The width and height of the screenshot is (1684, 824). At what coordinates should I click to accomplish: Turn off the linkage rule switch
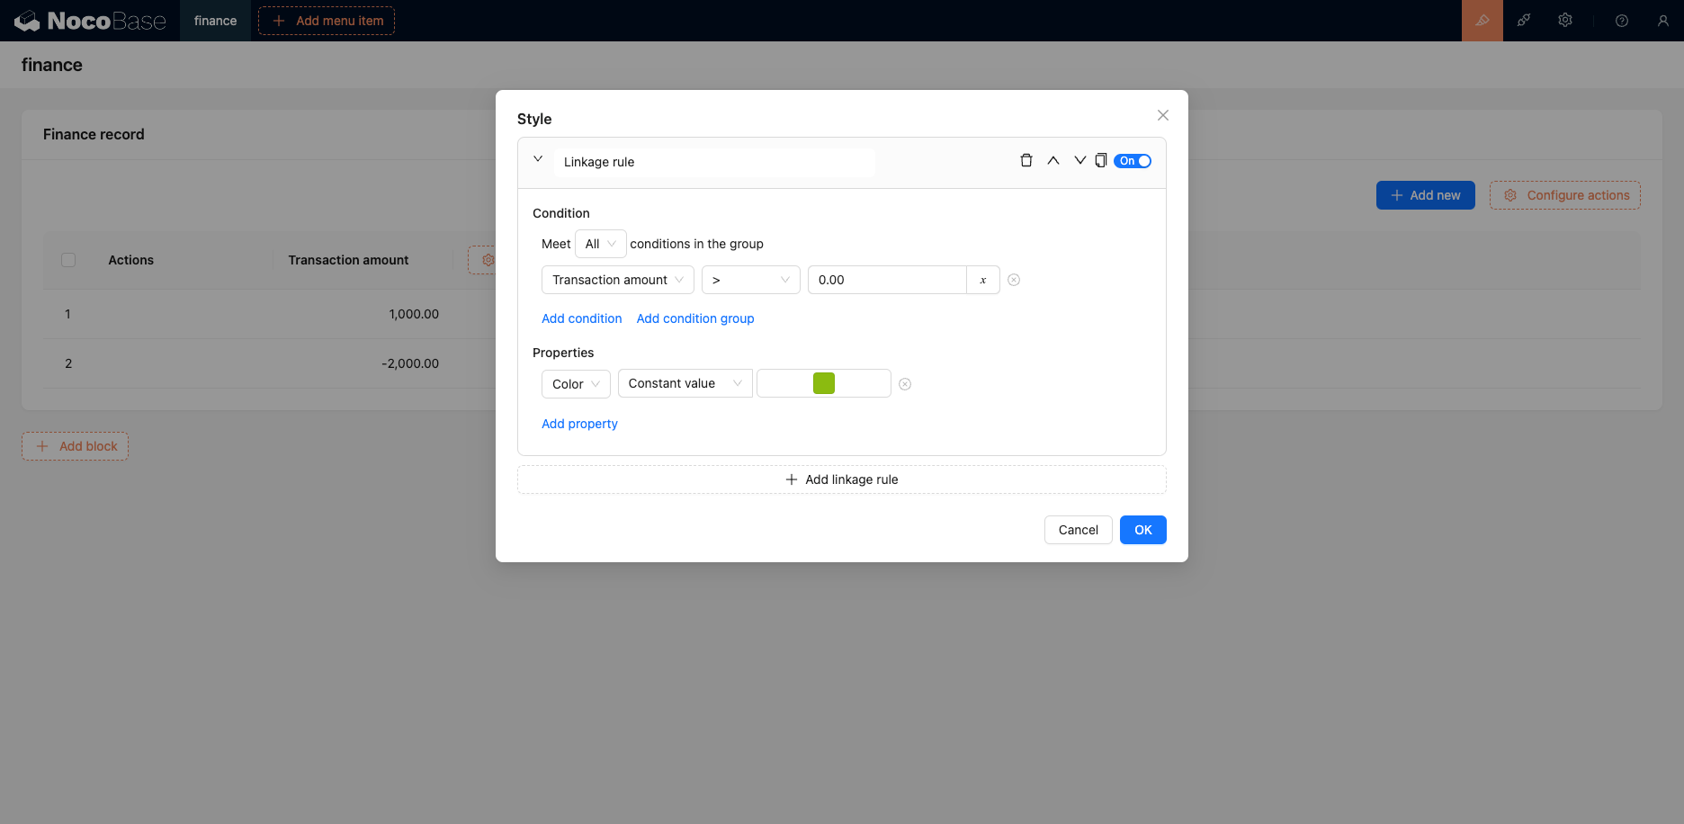click(x=1133, y=161)
